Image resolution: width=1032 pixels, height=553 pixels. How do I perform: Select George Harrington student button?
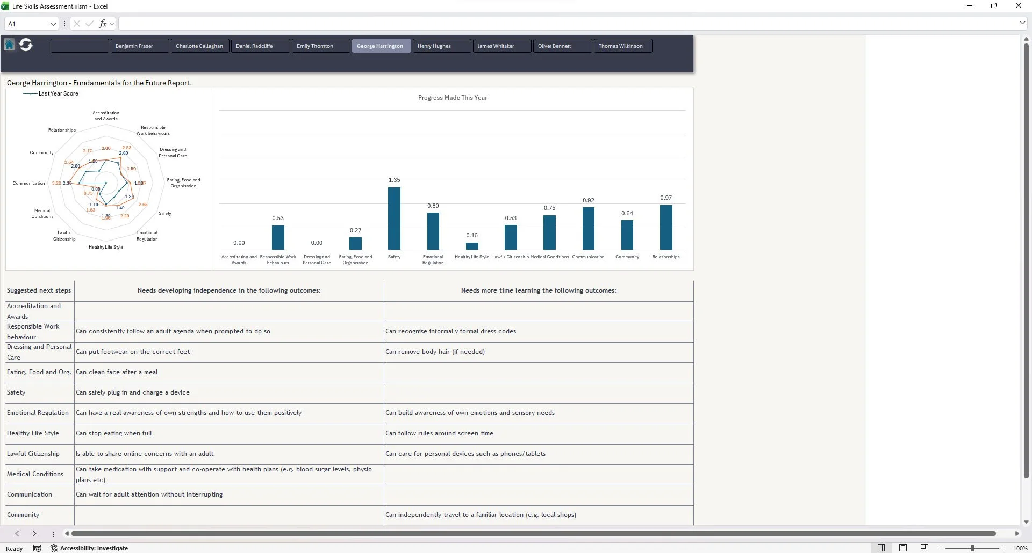(381, 46)
